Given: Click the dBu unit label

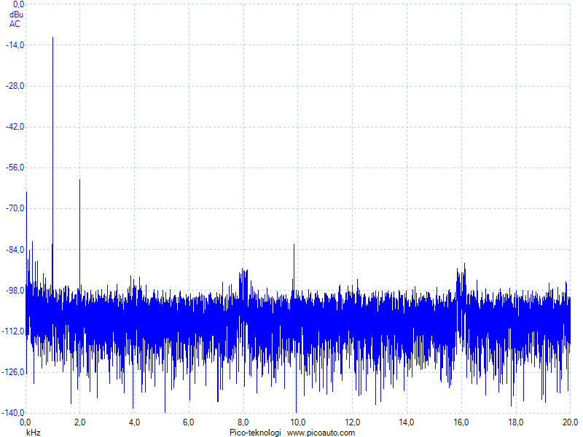Looking at the screenshot, I should coord(16,15).
